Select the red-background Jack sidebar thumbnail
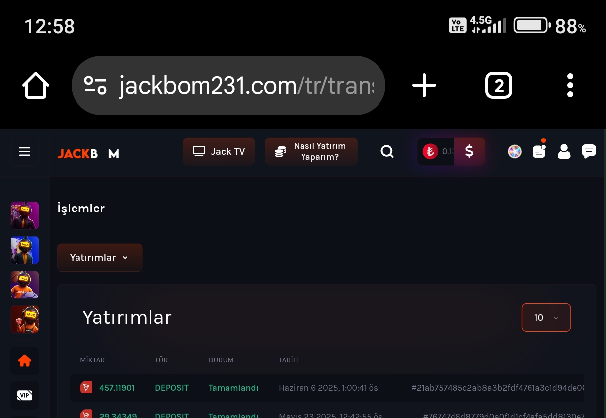Viewport: 606px width, 418px height. [25, 319]
